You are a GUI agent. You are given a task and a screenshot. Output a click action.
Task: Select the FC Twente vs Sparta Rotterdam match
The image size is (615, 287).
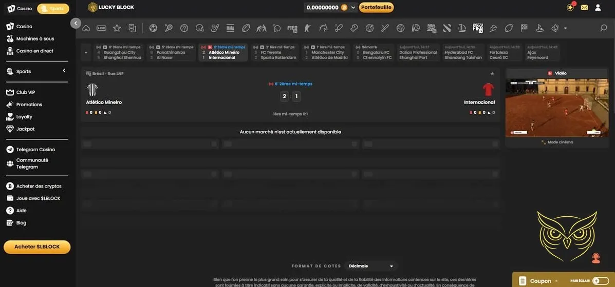coord(275,52)
